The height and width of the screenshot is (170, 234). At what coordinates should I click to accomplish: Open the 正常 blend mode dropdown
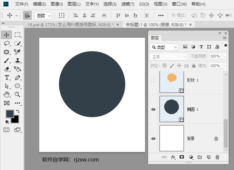tap(168, 56)
